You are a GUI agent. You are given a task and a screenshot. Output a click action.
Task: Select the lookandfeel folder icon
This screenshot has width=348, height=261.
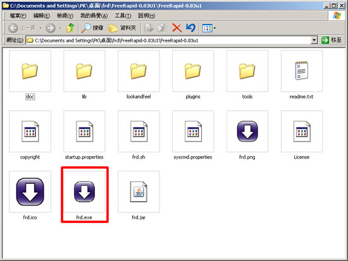[139, 71]
